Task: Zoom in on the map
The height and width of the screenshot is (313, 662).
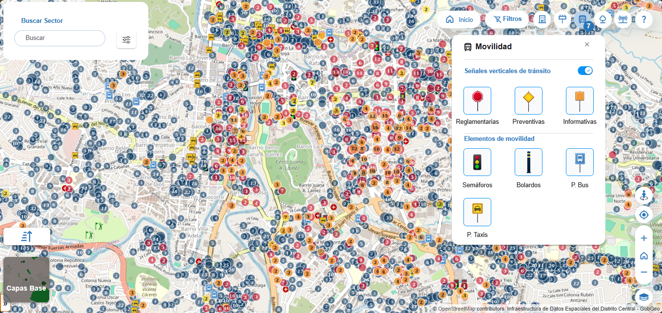Action: 644,238
